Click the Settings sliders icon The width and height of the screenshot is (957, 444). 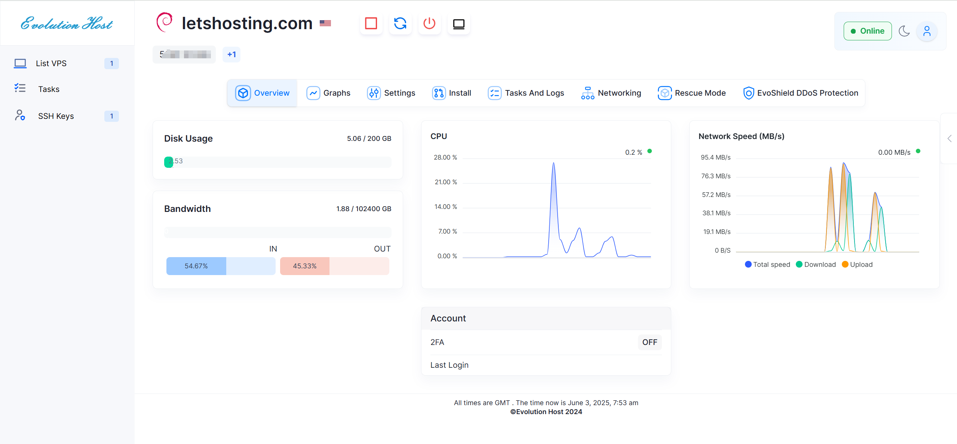coord(374,93)
